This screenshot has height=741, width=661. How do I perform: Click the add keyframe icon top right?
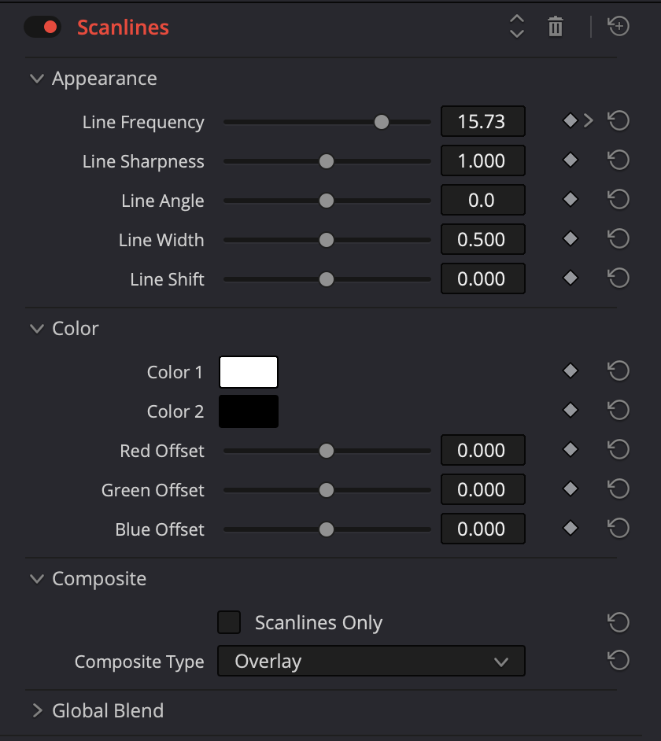[x=619, y=26]
